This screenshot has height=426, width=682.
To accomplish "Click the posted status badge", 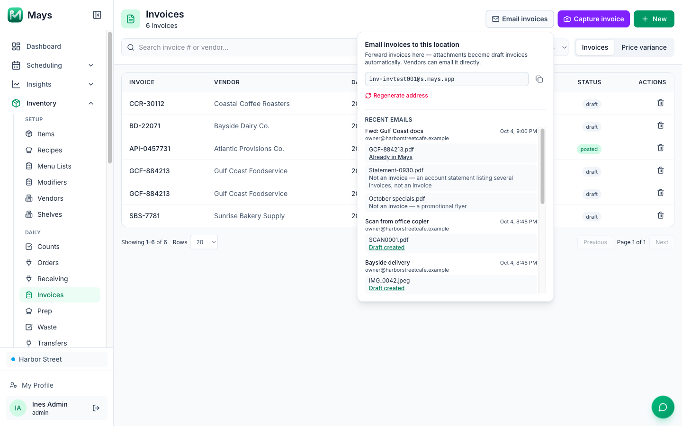I will [589, 149].
